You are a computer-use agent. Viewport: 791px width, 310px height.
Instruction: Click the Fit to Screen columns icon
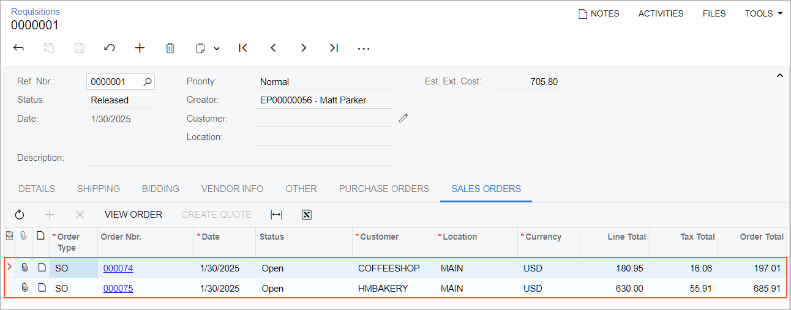click(276, 215)
